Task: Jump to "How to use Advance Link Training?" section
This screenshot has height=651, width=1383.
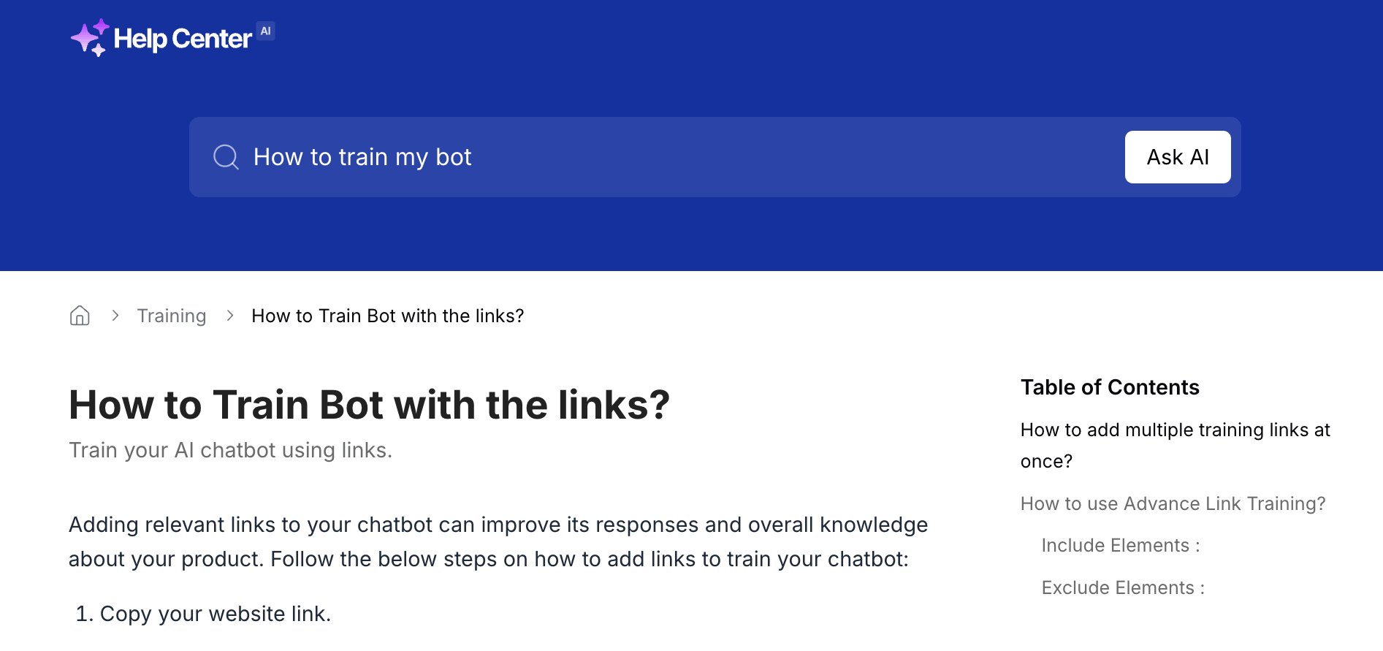Action: click(1173, 503)
